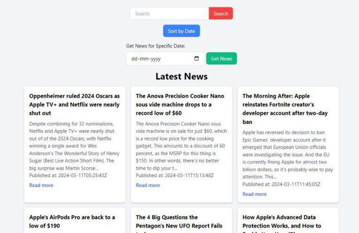Open Read more link under Oppenheimer Oscars article
The height and width of the screenshot is (233, 359).
point(41,185)
